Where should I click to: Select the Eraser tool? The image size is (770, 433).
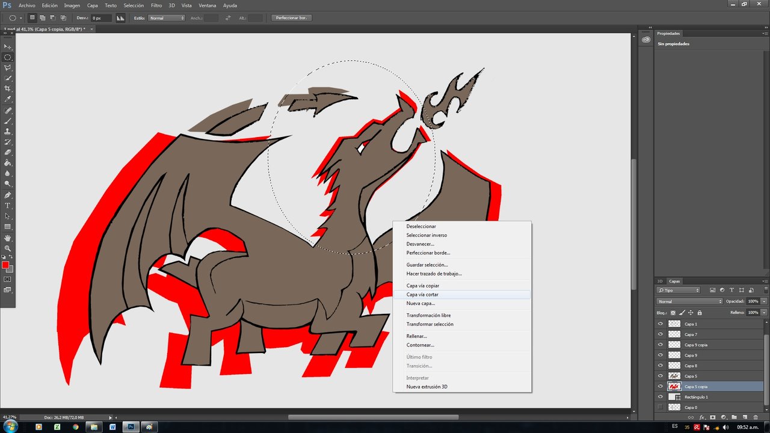[x=8, y=152]
